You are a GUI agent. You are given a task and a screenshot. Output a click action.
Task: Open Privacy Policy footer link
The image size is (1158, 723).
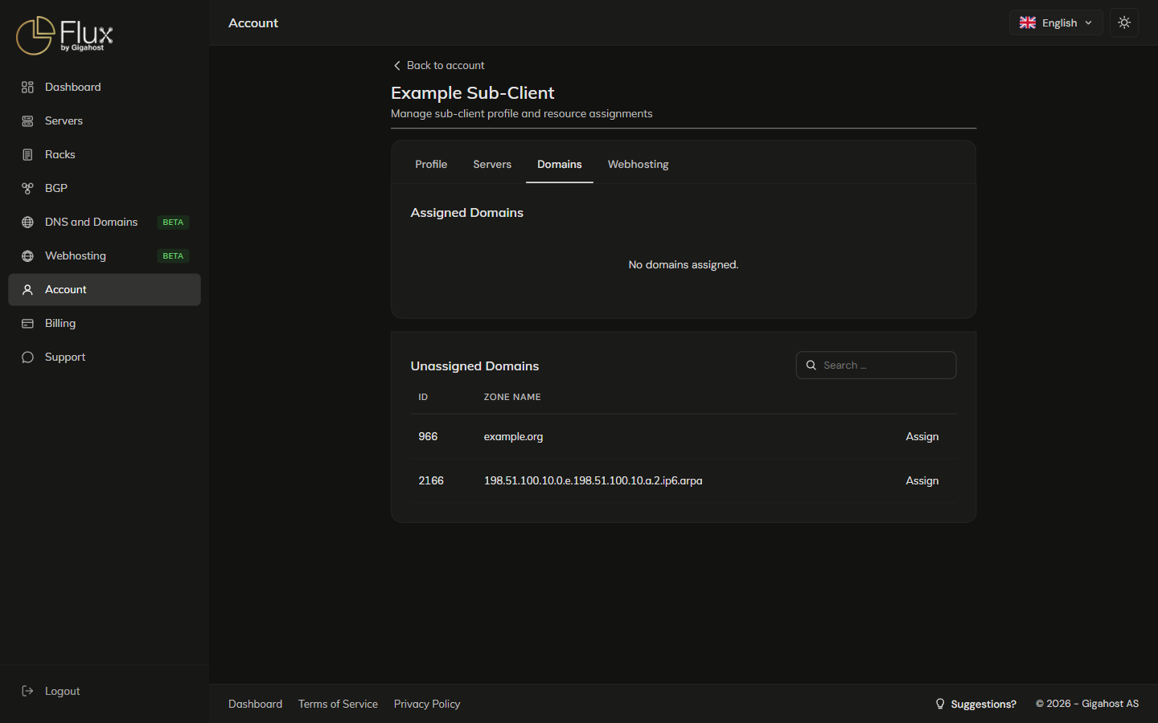click(x=427, y=704)
